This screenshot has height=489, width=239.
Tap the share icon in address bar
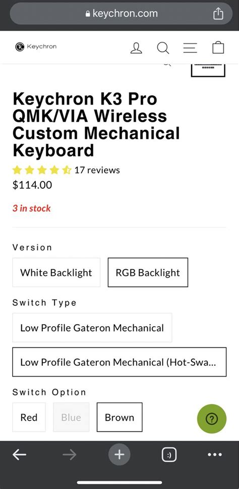(218, 14)
